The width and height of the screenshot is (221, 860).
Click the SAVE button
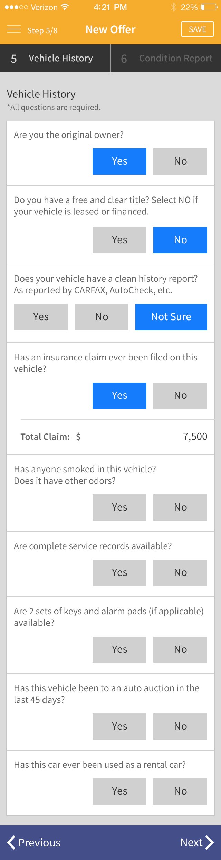pyautogui.click(x=198, y=29)
